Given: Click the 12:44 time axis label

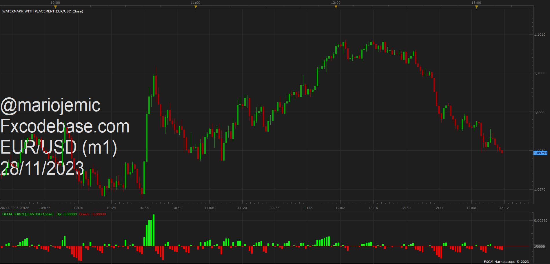Looking at the screenshot, I should tap(438, 208).
